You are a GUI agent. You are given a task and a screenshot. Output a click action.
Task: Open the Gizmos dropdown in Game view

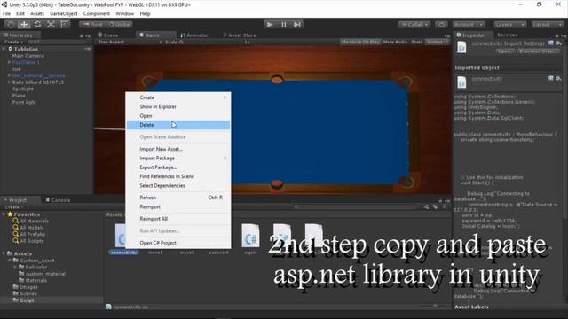(436, 42)
